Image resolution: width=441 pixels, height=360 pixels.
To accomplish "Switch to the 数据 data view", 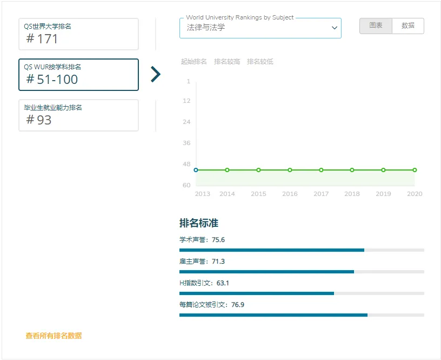I will point(408,26).
